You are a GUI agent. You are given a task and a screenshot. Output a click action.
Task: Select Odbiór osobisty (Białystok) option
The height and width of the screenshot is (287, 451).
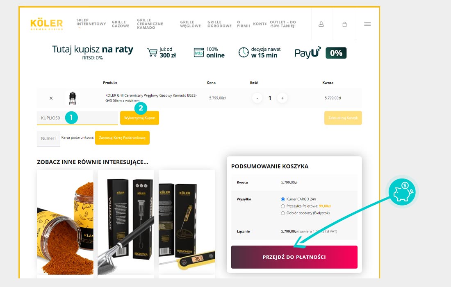coord(283,213)
